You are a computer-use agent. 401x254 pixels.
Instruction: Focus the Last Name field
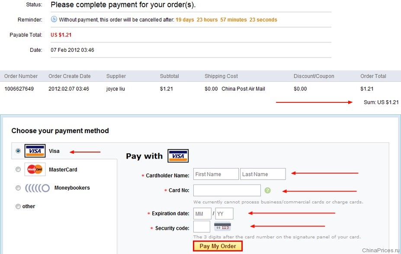[x=263, y=174]
